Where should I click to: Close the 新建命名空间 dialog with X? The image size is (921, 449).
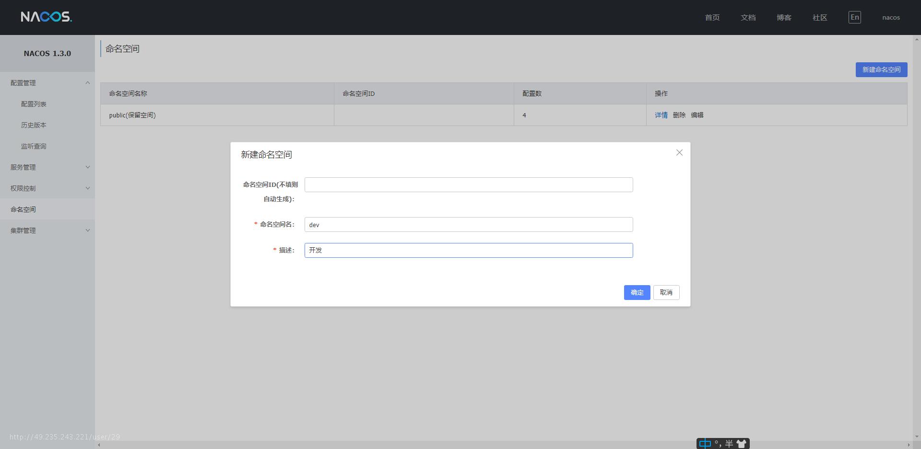679,152
